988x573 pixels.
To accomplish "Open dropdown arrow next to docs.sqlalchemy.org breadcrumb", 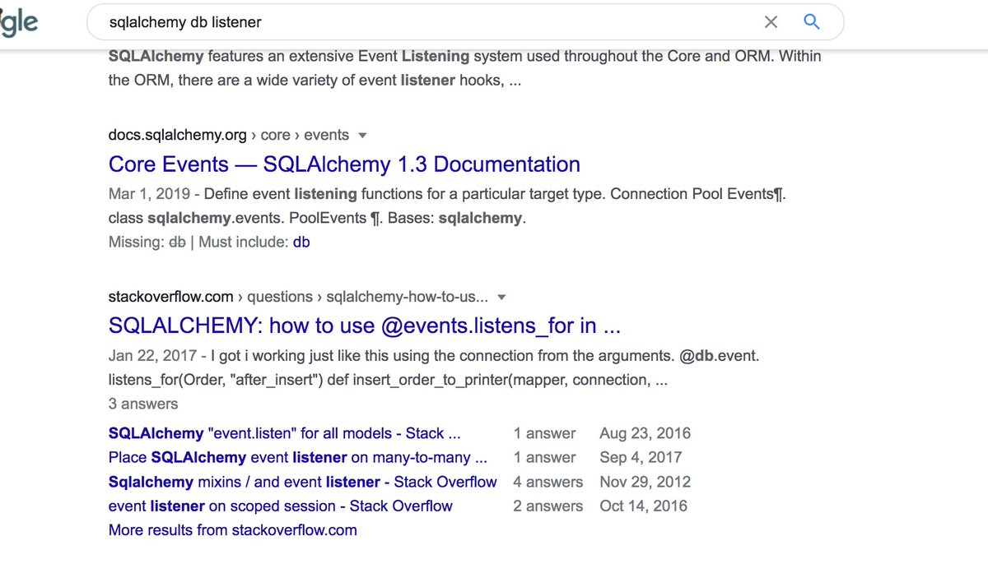I will [362, 136].
